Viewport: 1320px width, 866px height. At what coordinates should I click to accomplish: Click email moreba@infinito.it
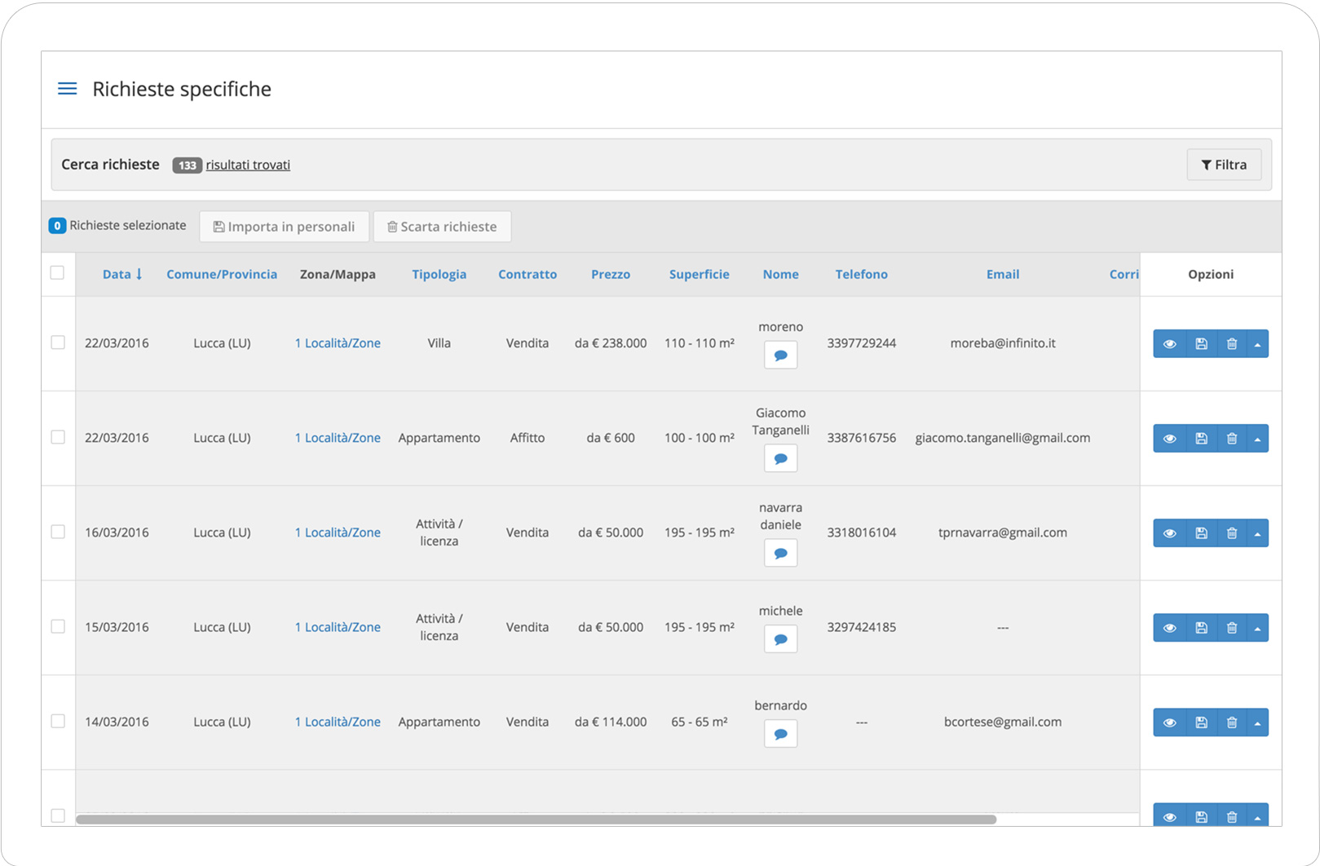[1002, 343]
